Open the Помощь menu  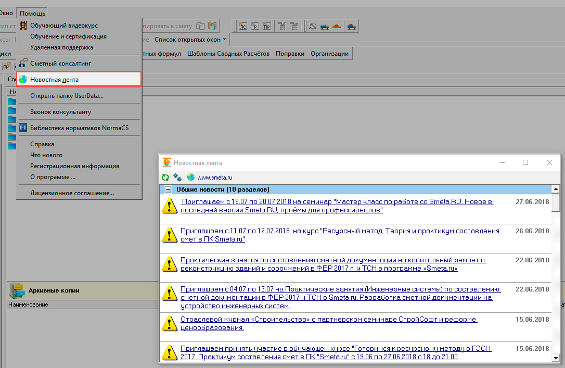coord(32,14)
